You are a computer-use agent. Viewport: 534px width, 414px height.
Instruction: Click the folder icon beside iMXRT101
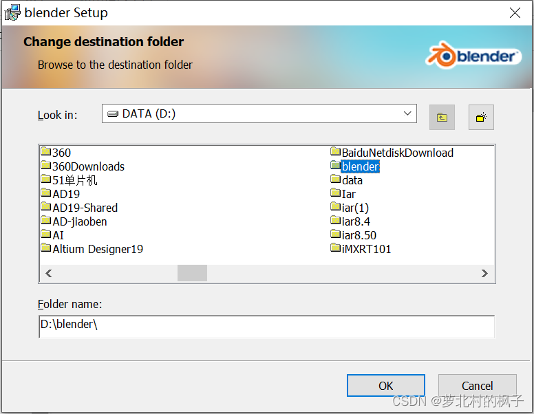coord(335,248)
